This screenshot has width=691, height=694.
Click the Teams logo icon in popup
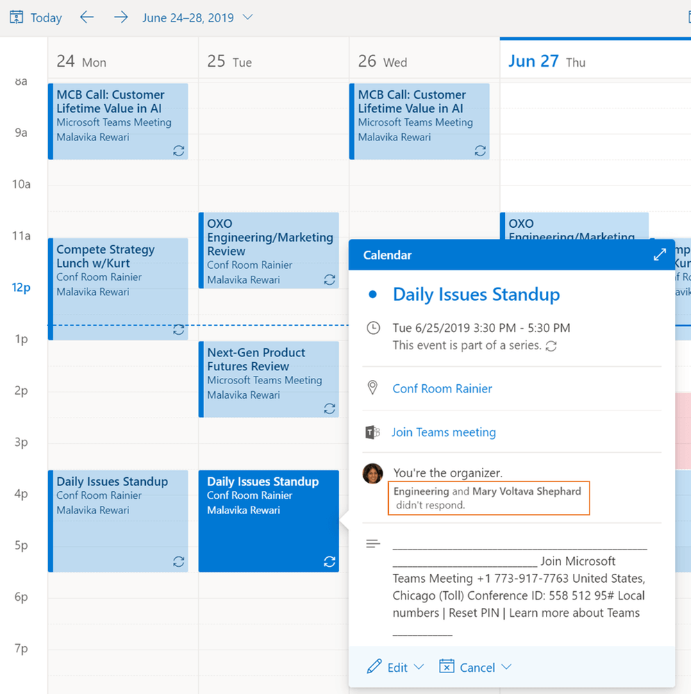point(373,432)
